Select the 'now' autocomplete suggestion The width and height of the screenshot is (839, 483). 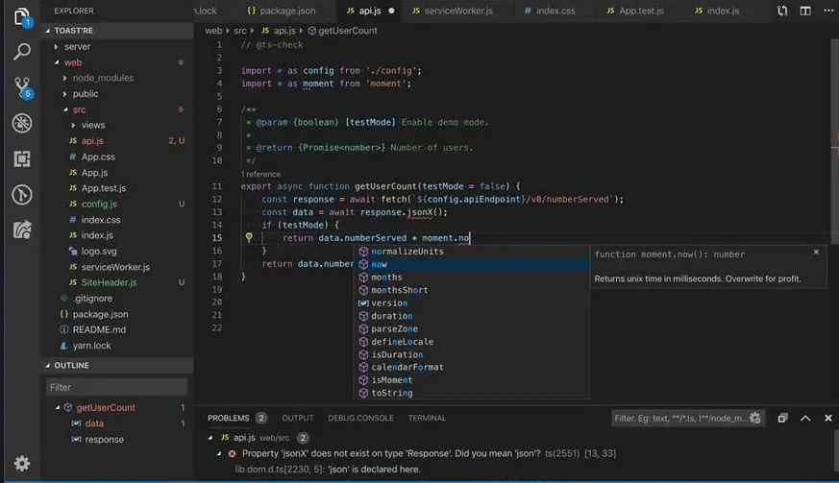tap(472, 264)
